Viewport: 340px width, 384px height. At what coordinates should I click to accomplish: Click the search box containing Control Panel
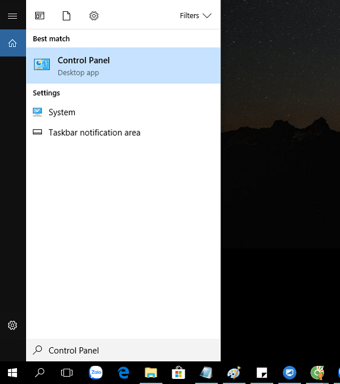tap(123, 351)
